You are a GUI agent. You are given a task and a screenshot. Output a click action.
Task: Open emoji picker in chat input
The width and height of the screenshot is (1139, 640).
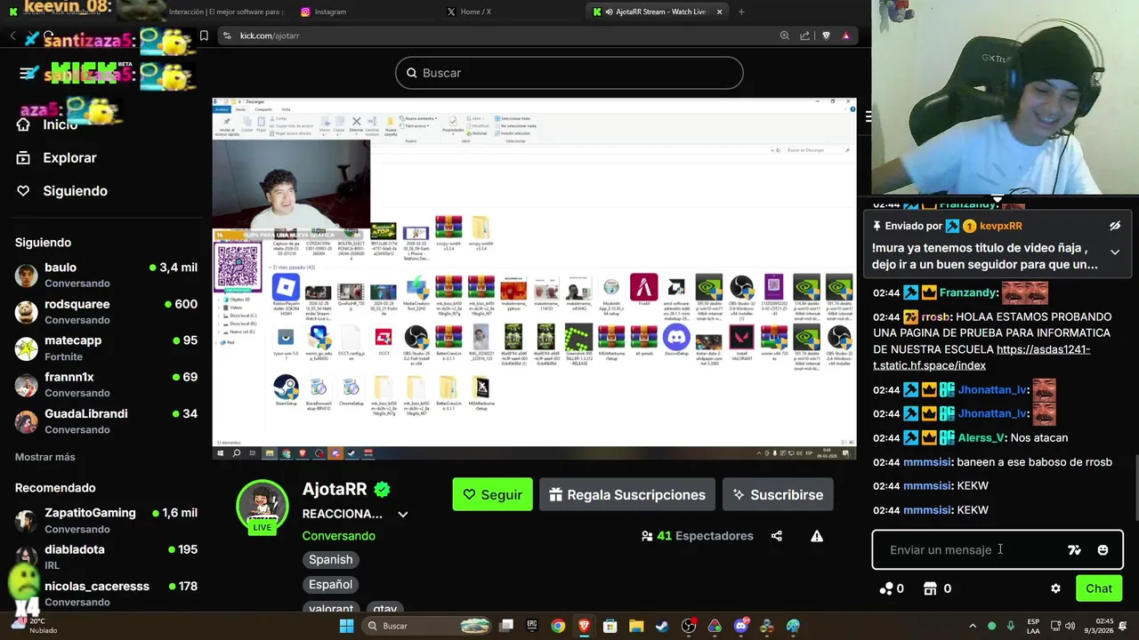(1103, 550)
